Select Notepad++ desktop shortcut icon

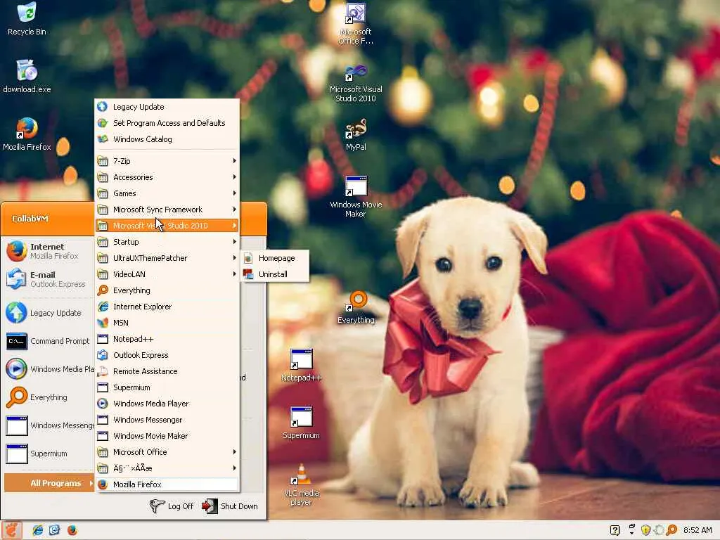tap(301, 366)
